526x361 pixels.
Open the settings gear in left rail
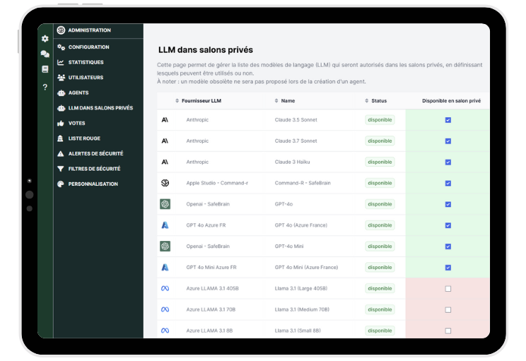click(x=45, y=39)
